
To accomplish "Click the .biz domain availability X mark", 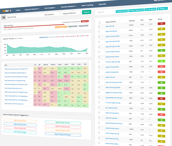I will 73,36.
